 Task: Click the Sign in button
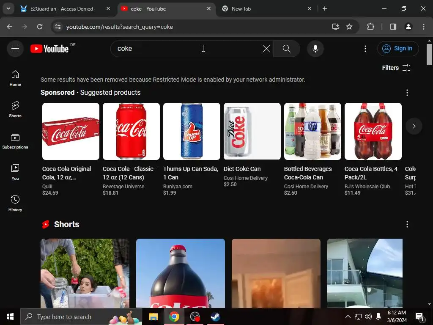pos(398,49)
